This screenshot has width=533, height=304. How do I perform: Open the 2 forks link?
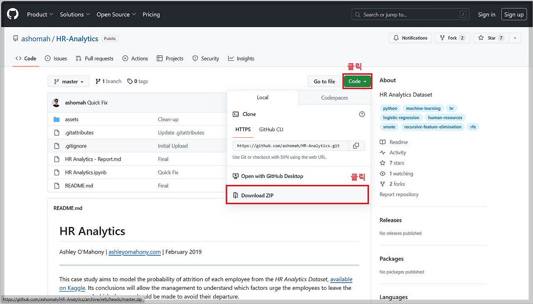click(x=392, y=184)
